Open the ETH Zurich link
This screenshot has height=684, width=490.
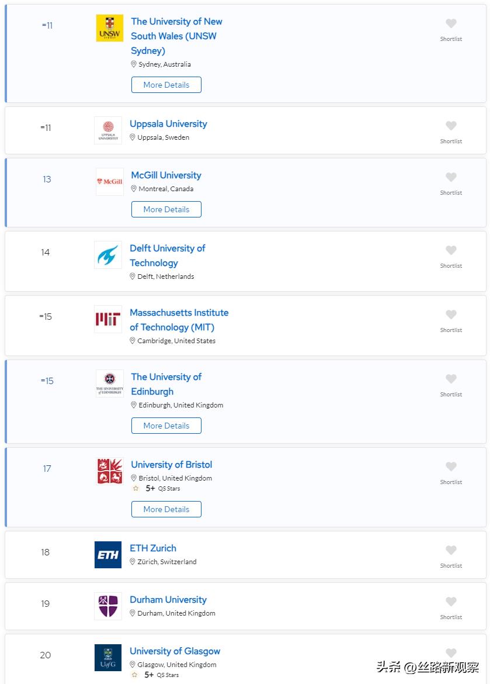(x=153, y=548)
